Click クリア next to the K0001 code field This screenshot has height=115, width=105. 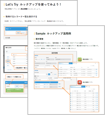point(21,86)
